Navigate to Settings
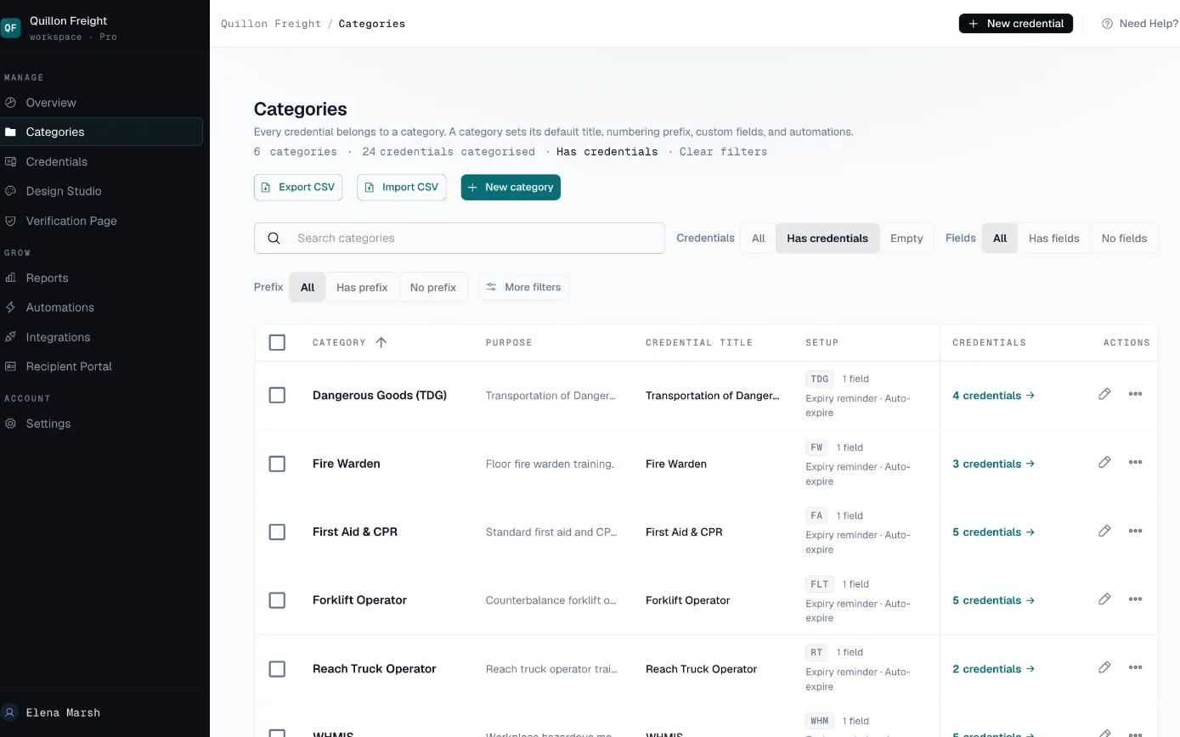Screen dimensions: 1180x737 tap(101, 424)
